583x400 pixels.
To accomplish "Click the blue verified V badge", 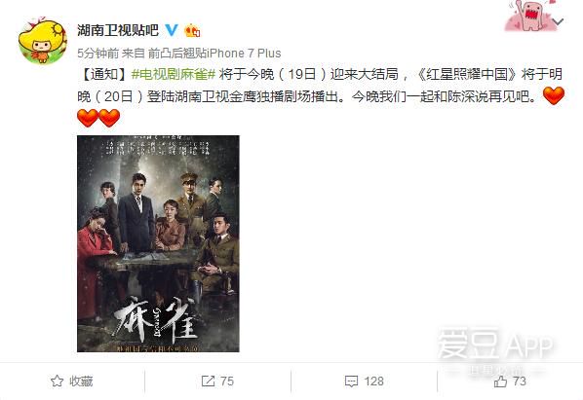I will pyautogui.click(x=172, y=30).
